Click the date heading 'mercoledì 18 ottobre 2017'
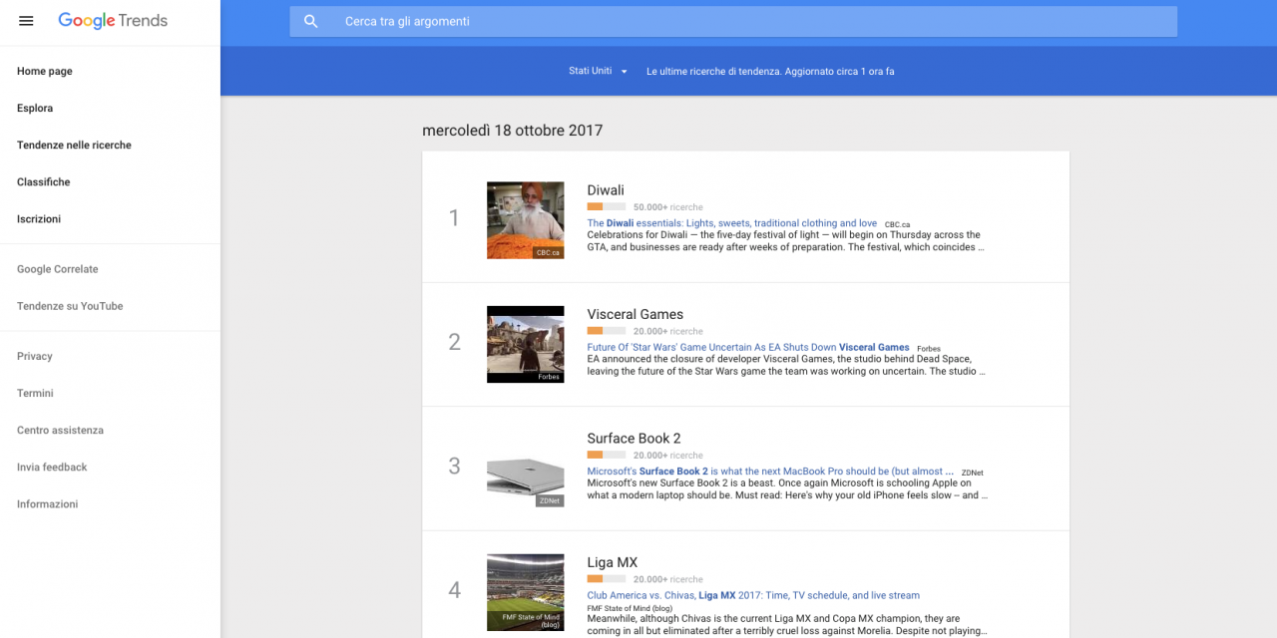This screenshot has width=1277, height=638. tap(513, 131)
